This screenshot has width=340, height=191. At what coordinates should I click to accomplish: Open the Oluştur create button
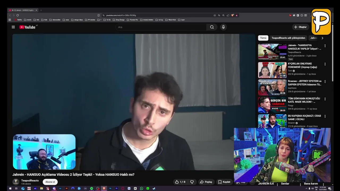tap(300, 27)
